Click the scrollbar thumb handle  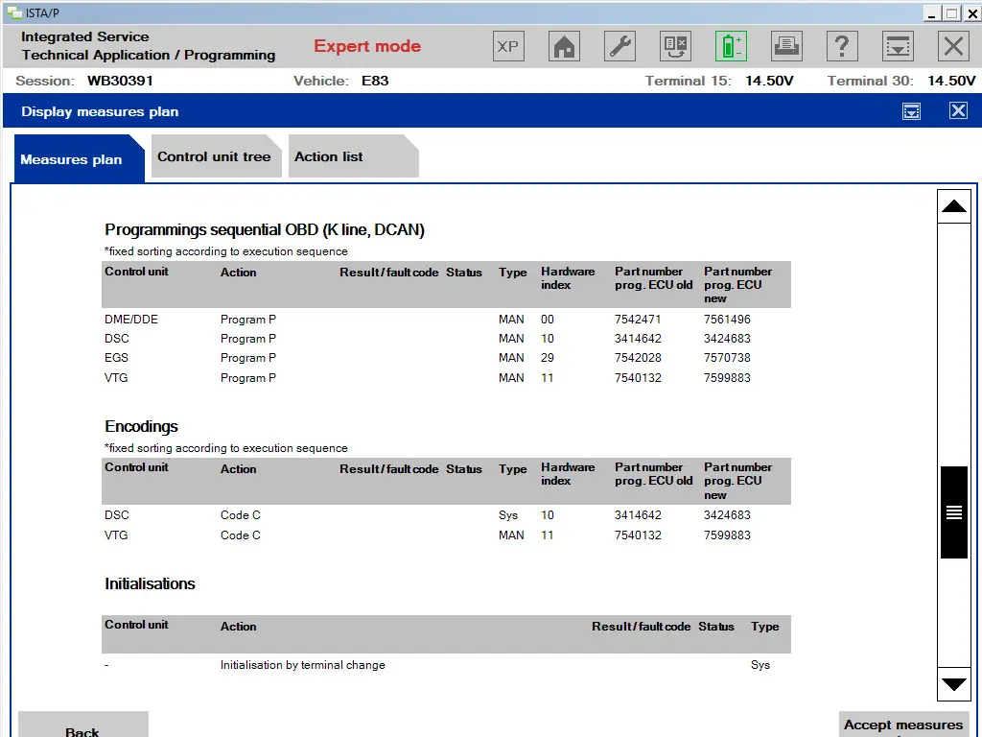pos(953,511)
